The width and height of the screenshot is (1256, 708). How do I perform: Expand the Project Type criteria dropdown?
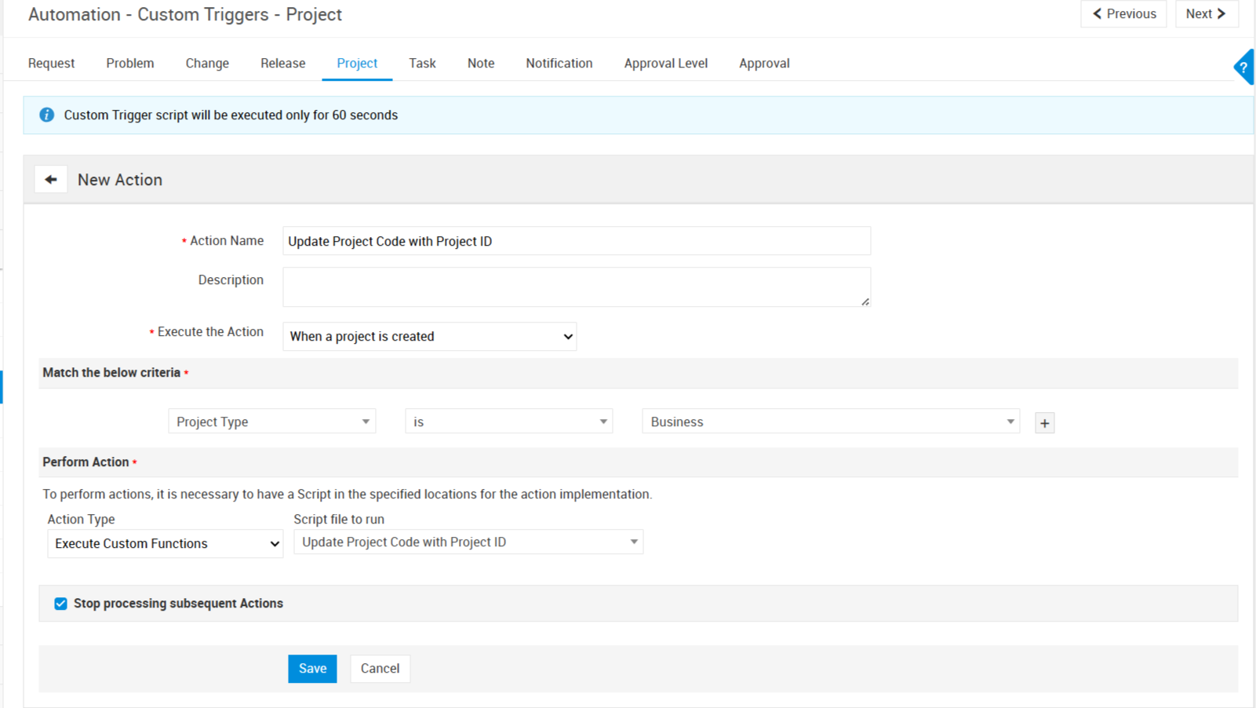[x=271, y=422]
